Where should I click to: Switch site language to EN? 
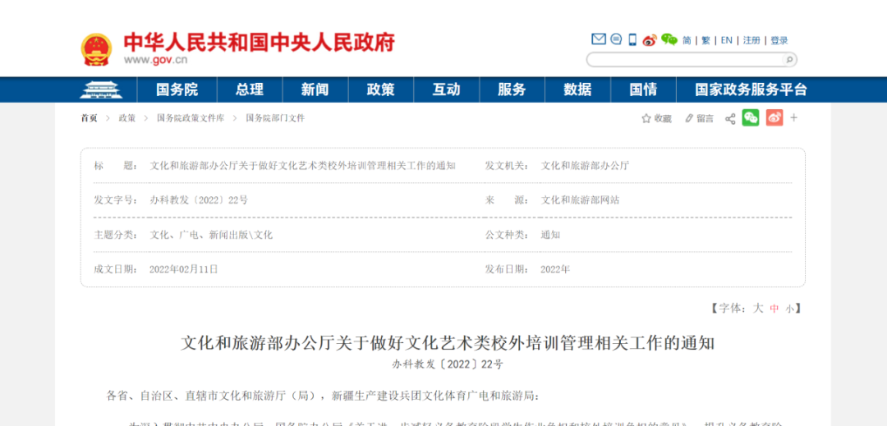click(726, 40)
